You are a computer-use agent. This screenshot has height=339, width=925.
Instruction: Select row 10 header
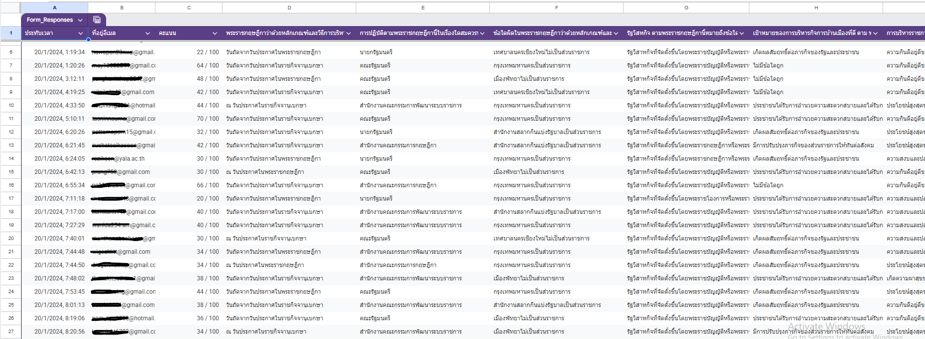pos(11,105)
